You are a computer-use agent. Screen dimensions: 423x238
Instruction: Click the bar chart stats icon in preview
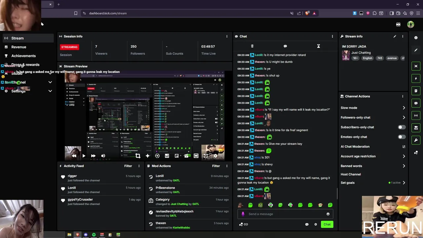(x=167, y=156)
